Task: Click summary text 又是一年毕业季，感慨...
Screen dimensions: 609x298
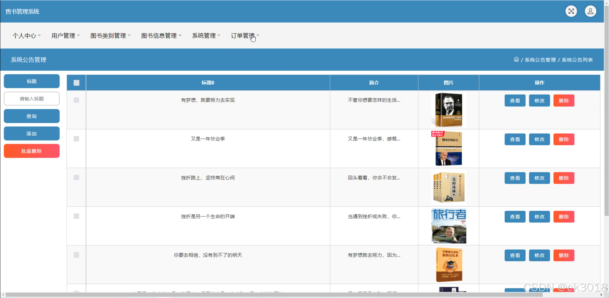Action: pos(374,139)
